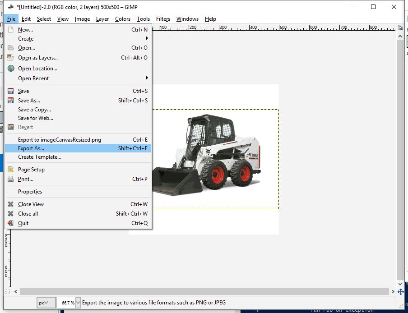Open the Tools menu
This screenshot has width=408, height=313.
coord(143,19)
